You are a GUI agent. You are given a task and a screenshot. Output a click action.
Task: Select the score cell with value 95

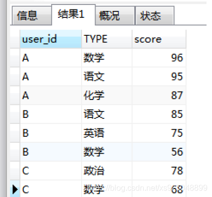pos(159,77)
